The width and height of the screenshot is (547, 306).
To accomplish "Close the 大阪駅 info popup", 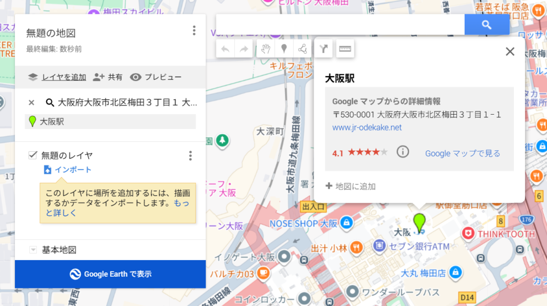I will coord(510,52).
